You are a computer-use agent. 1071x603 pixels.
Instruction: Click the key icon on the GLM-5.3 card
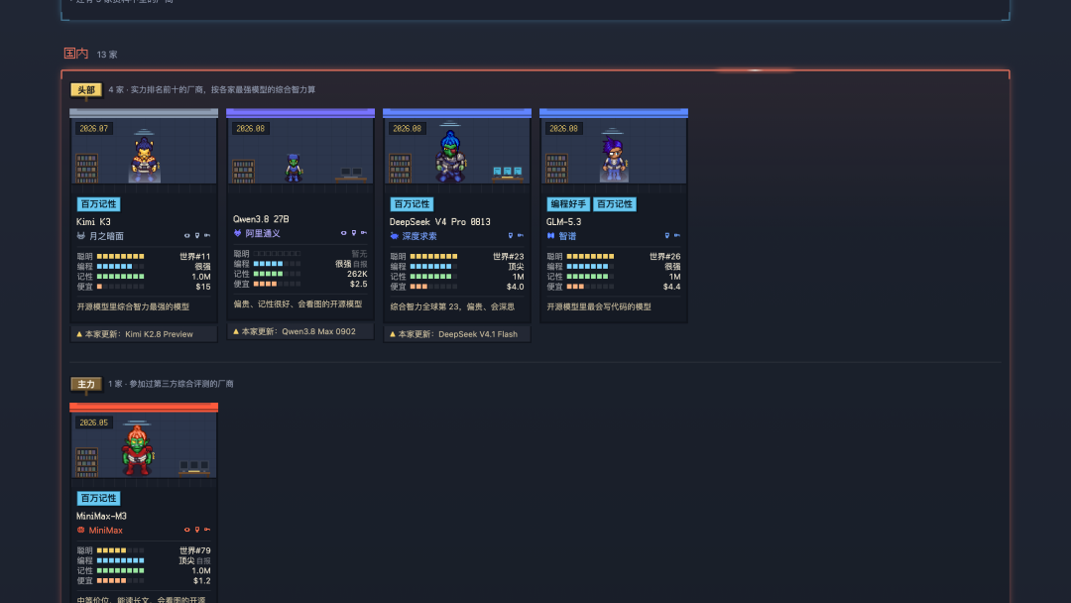click(x=677, y=236)
